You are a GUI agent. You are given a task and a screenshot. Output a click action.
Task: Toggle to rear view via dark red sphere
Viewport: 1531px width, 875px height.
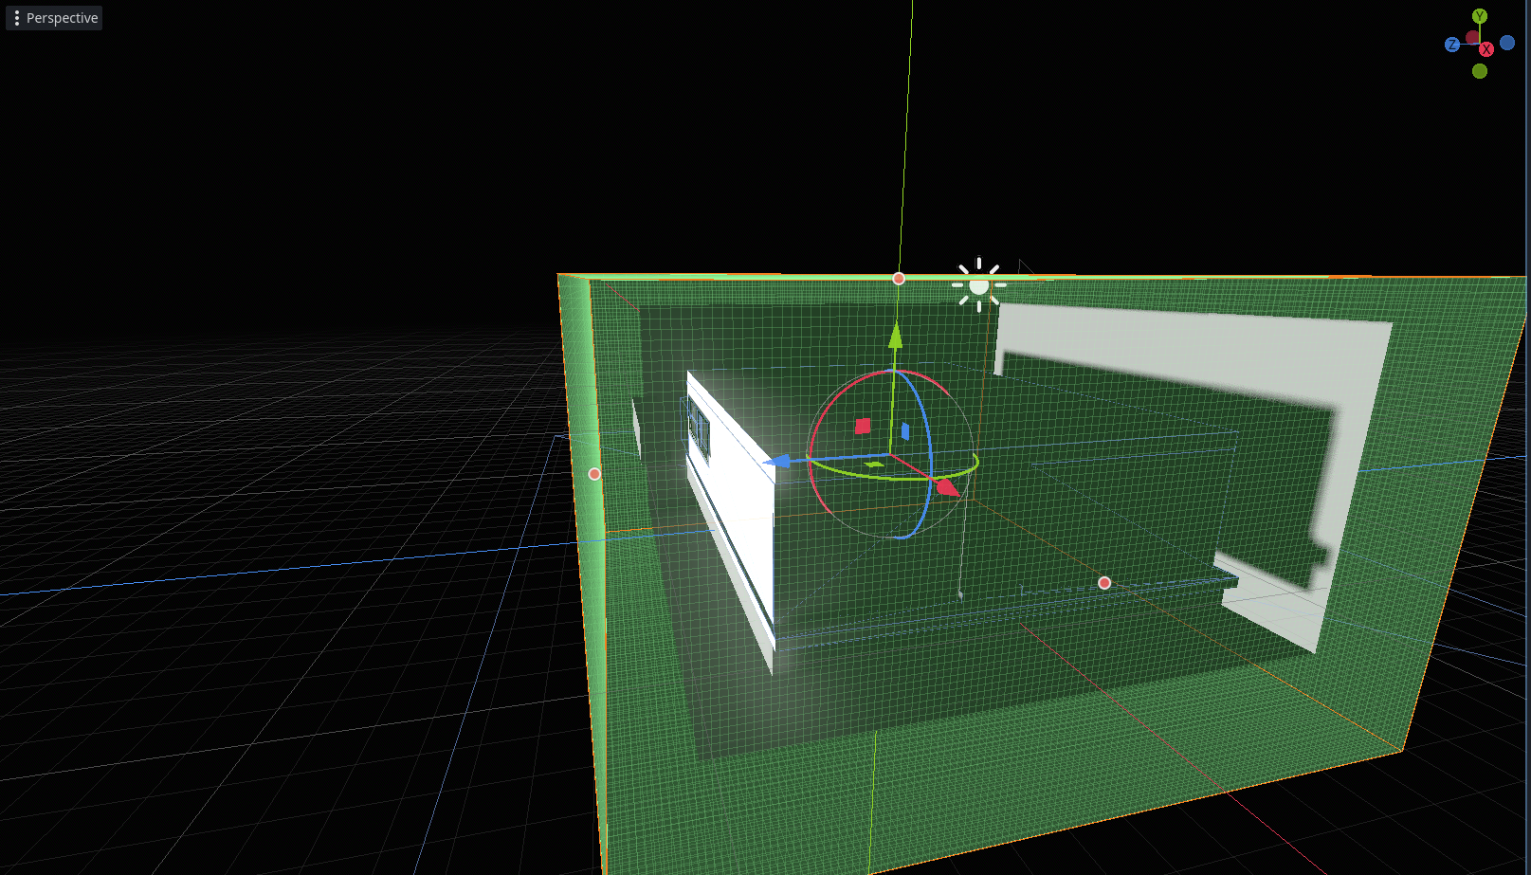click(1471, 37)
